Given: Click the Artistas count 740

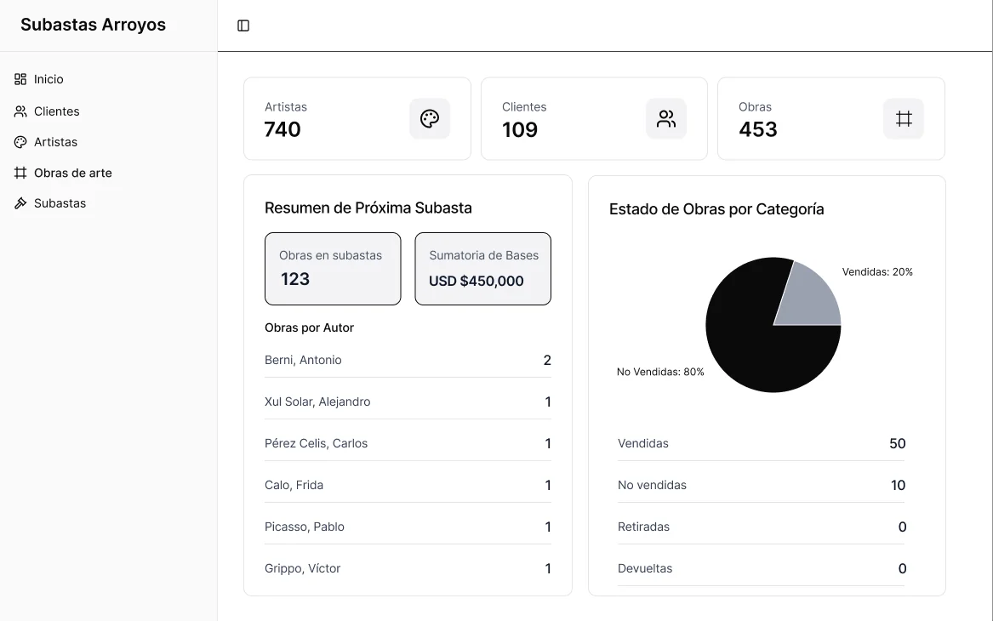Looking at the screenshot, I should click(282, 129).
